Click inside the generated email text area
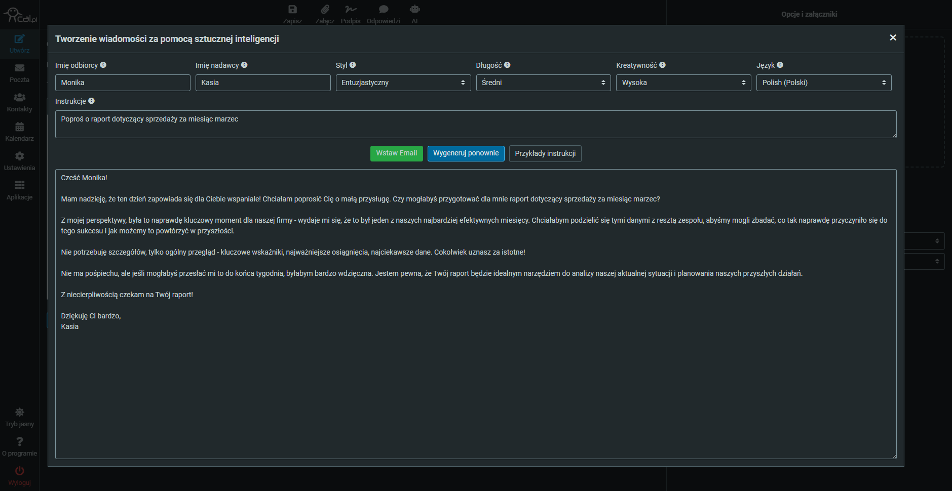Screen dimensions: 952x491 [x=475, y=385]
